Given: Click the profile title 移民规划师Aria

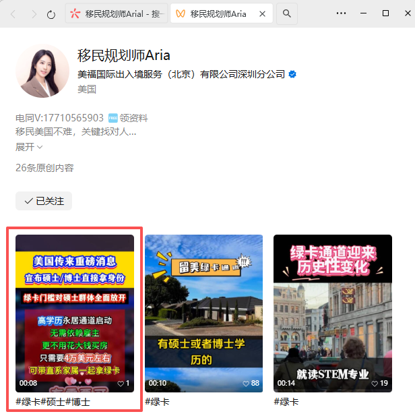Looking at the screenshot, I should click(123, 55).
